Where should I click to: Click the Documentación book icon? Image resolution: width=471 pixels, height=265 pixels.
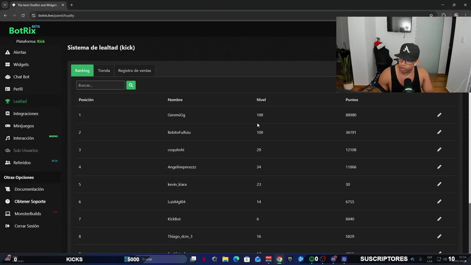(x=8, y=189)
